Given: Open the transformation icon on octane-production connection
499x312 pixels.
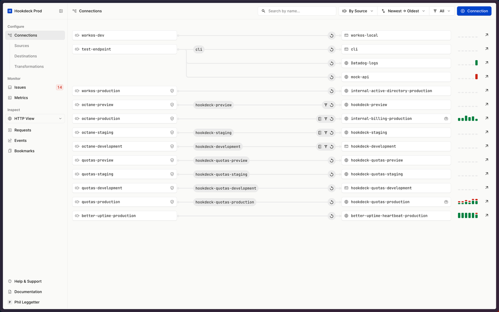Looking at the screenshot, I should point(320,118).
